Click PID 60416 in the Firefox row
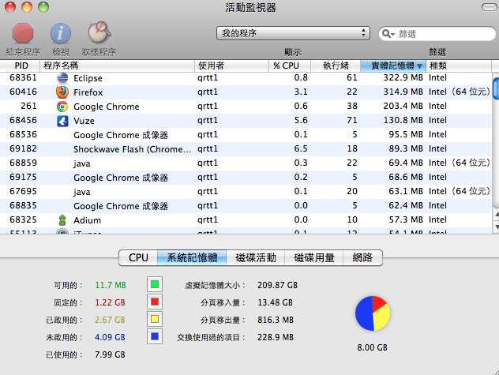Screen dimensions: 499x375 point(23,92)
